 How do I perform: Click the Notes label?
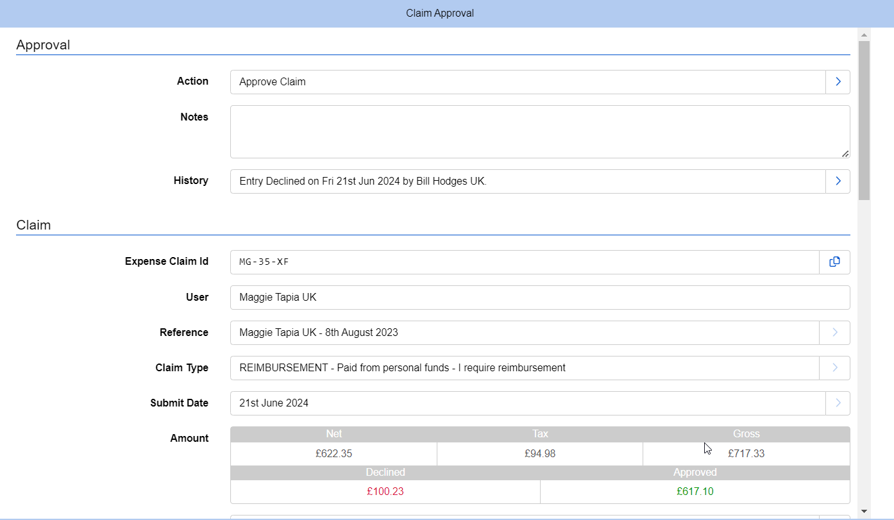(194, 117)
